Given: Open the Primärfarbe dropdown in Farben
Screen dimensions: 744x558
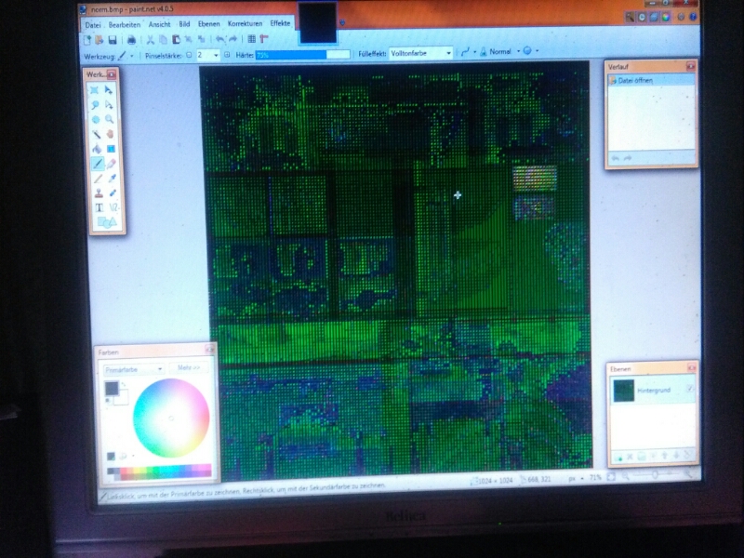Looking at the screenshot, I should [133, 369].
